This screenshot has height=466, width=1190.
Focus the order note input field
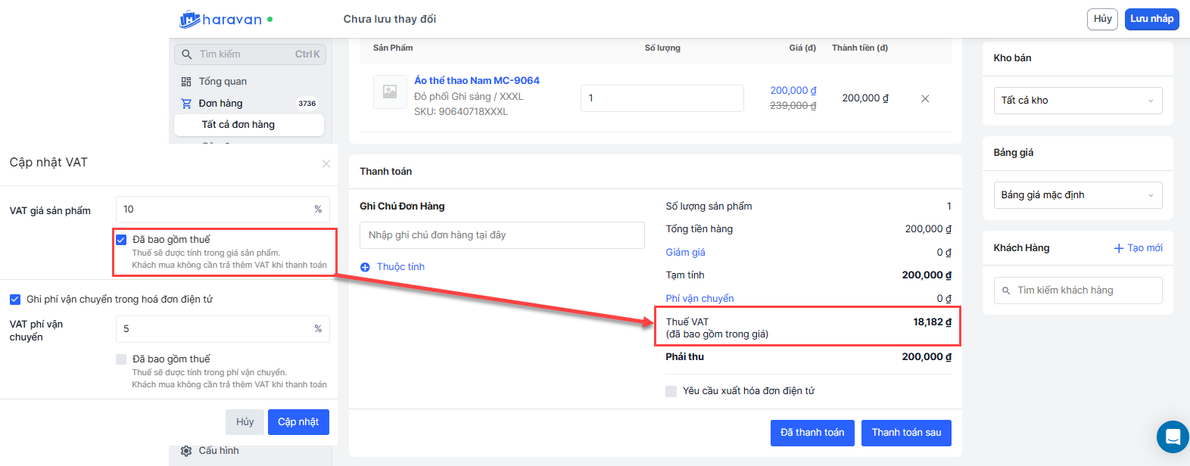tap(502, 235)
